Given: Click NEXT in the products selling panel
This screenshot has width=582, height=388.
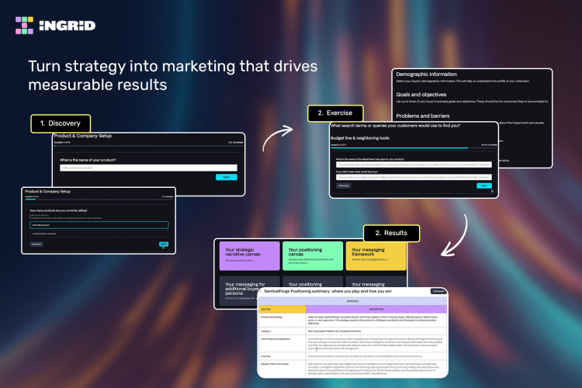Looking at the screenshot, I should click(164, 244).
